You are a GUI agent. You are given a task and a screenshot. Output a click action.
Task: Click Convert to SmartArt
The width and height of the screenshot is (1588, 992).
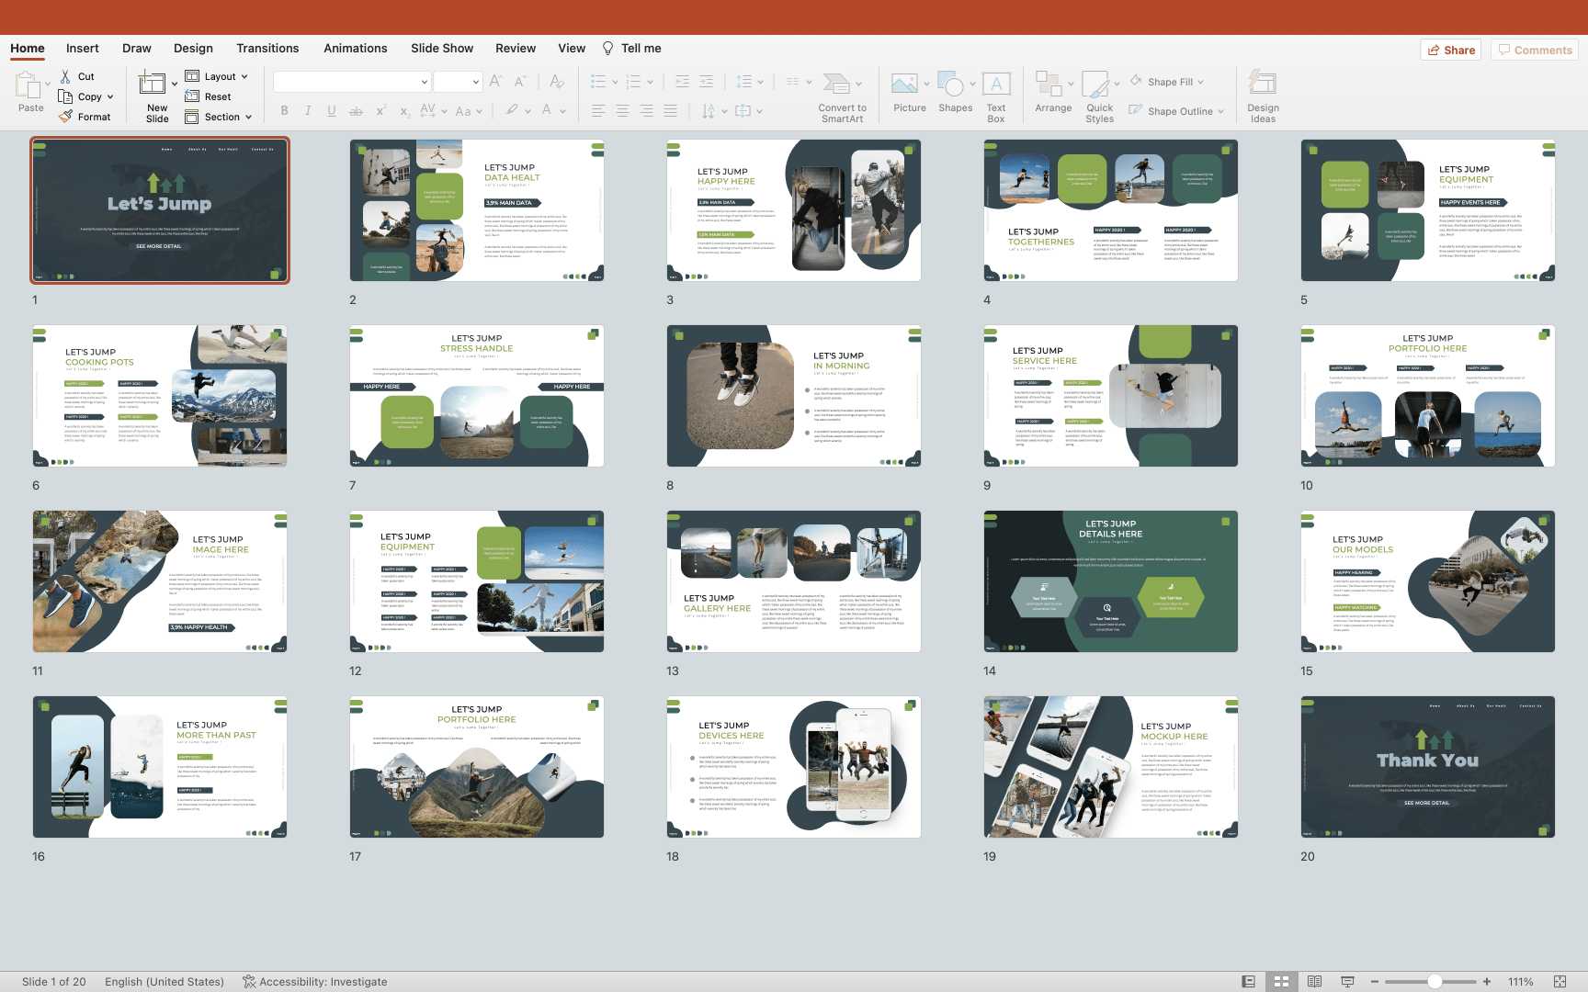coord(837,85)
